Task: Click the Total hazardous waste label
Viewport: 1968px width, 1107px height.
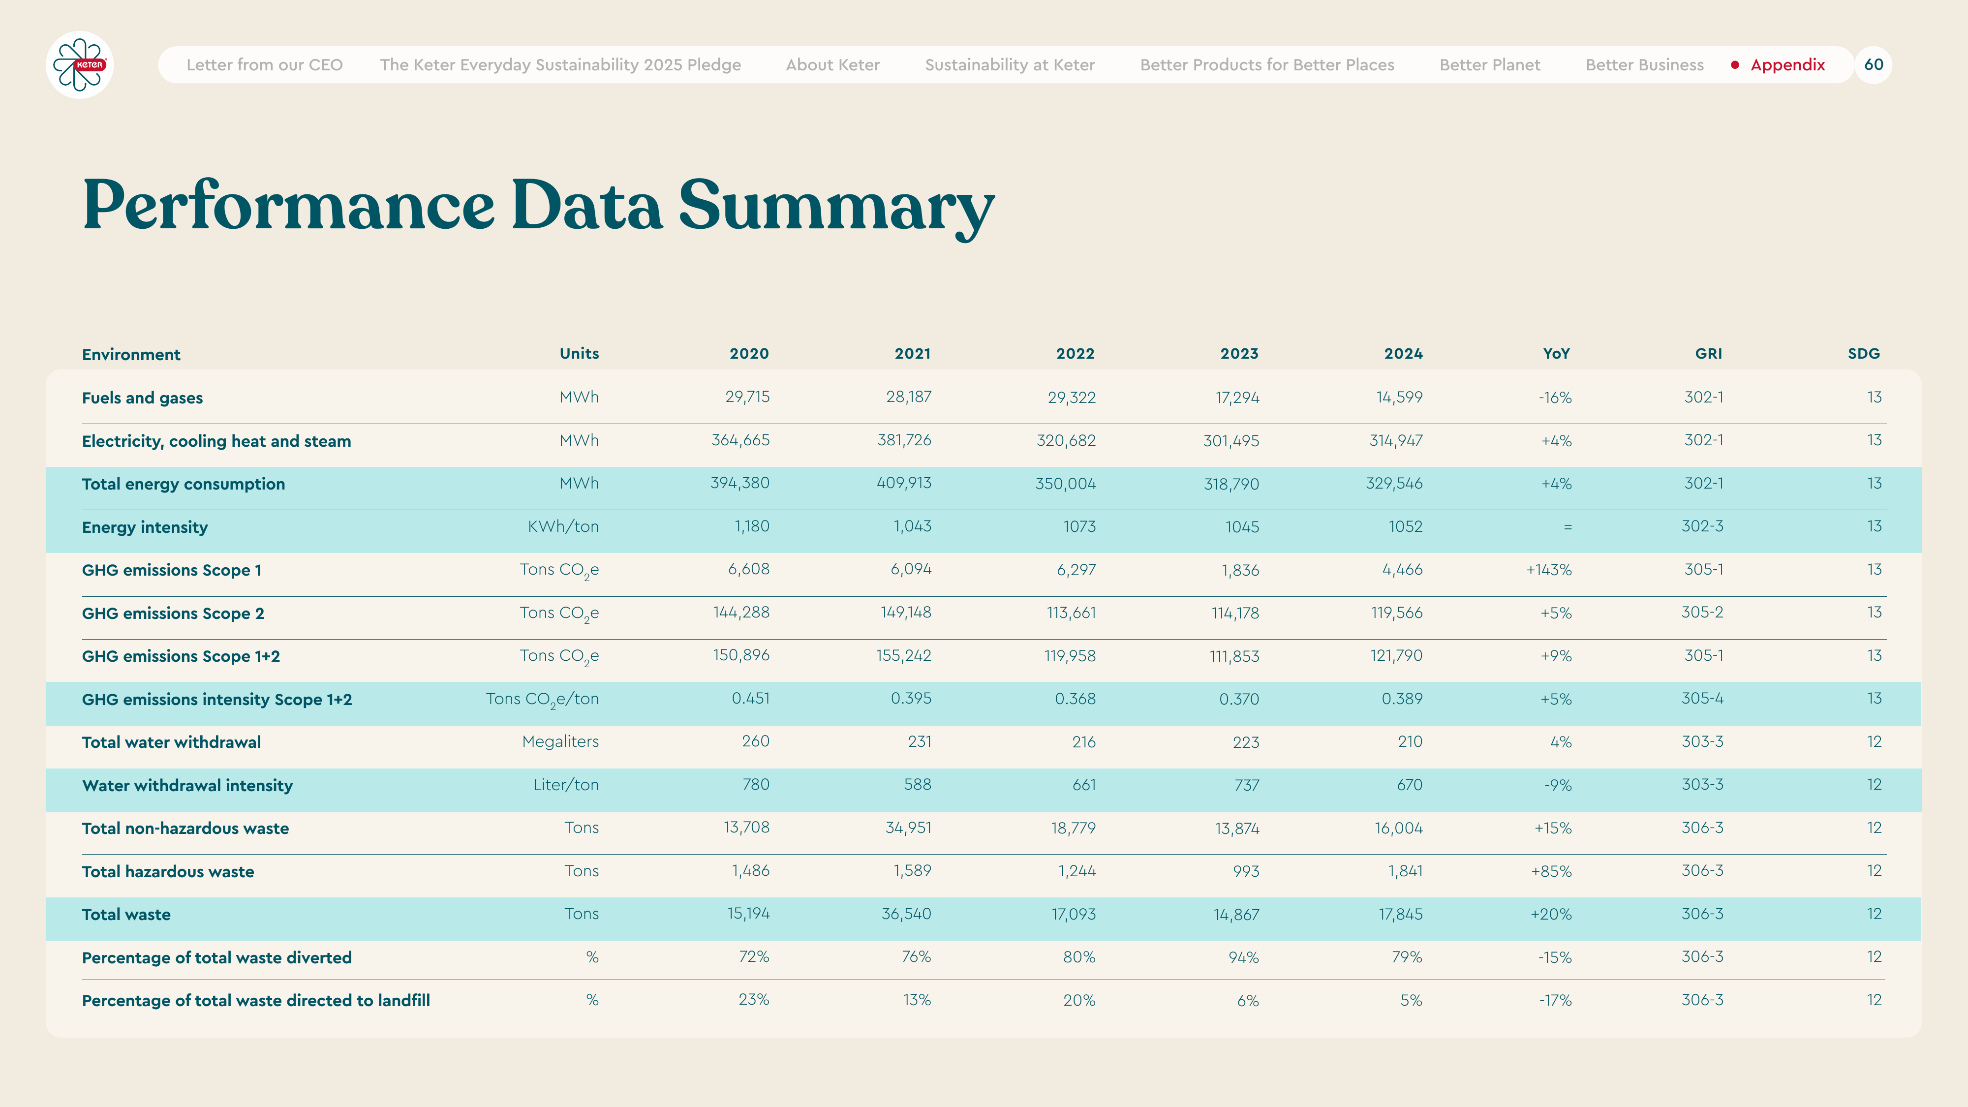Action: (167, 872)
